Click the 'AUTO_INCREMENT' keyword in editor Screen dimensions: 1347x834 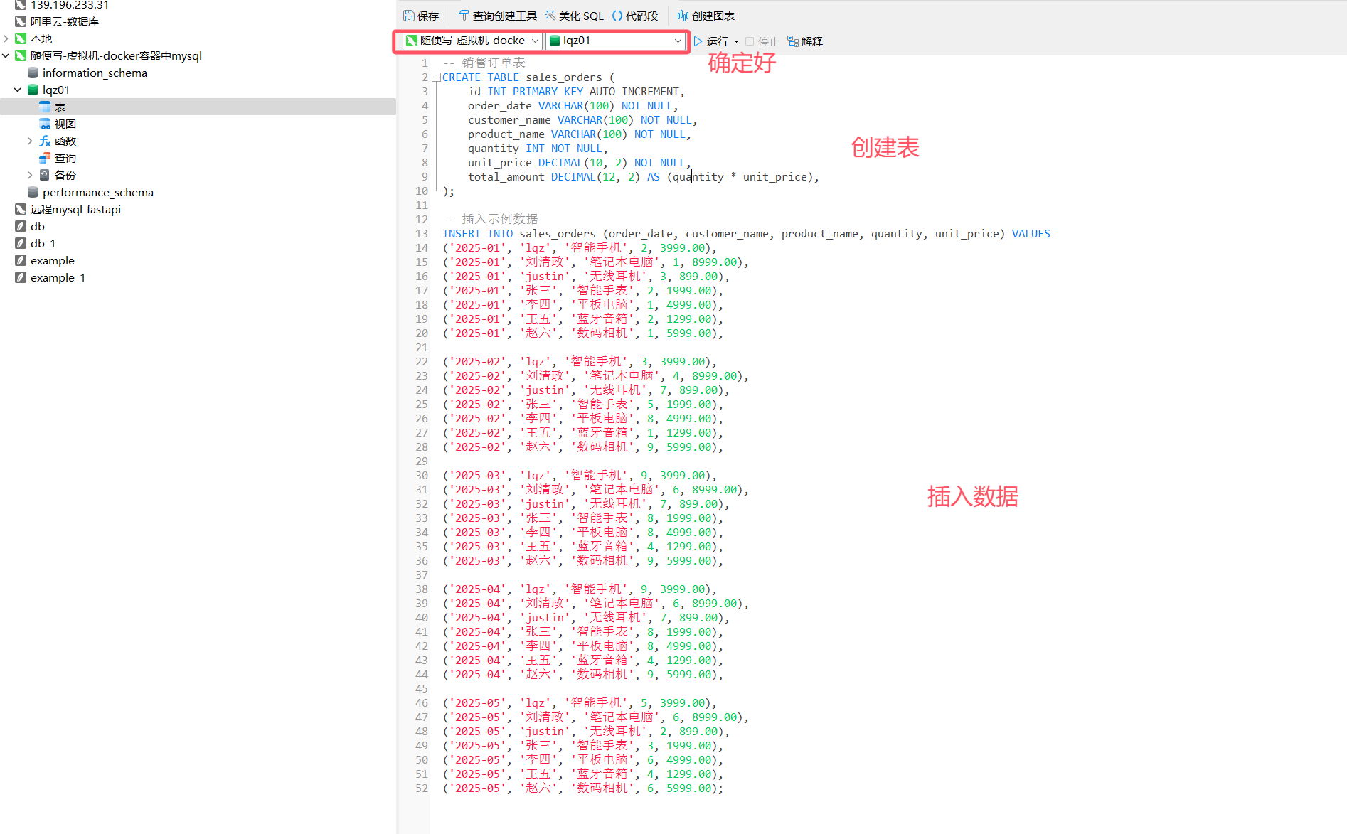coord(634,91)
